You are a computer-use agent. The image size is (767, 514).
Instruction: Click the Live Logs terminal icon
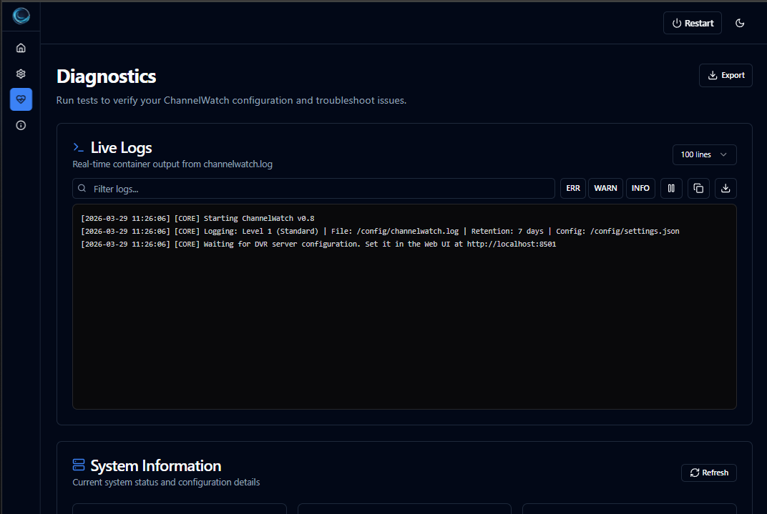point(79,147)
